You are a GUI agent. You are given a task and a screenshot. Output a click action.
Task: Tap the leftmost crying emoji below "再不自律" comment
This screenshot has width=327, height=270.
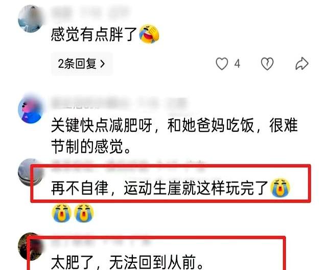(61, 213)
